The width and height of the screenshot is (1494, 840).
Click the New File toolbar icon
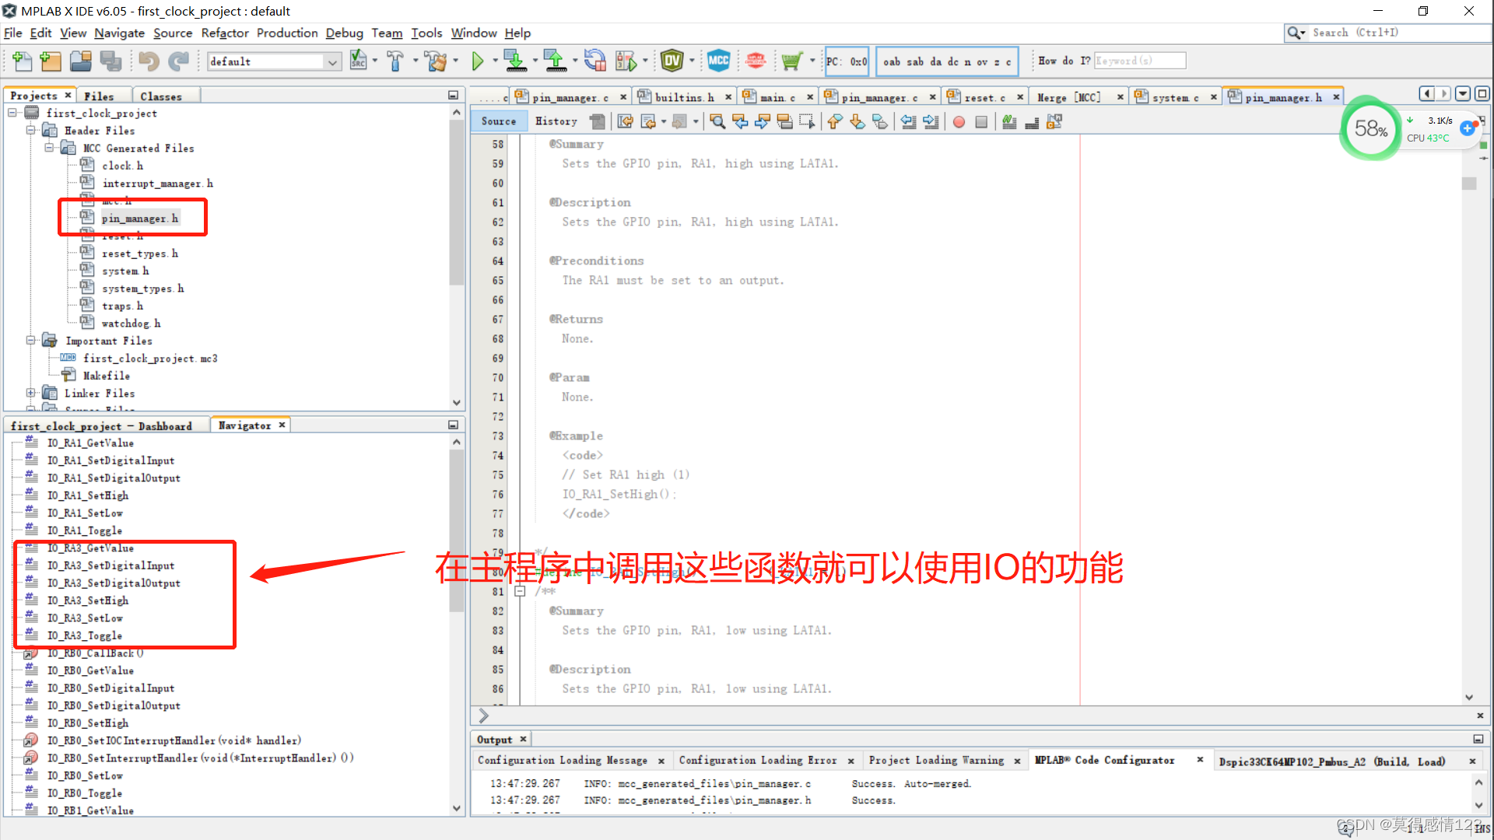[x=23, y=61]
